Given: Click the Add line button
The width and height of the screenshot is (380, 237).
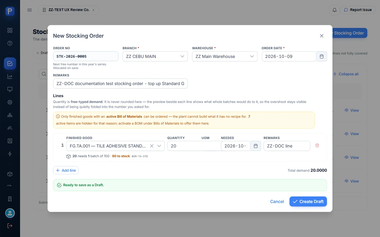Looking at the screenshot, I should click(x=66, y=170).
